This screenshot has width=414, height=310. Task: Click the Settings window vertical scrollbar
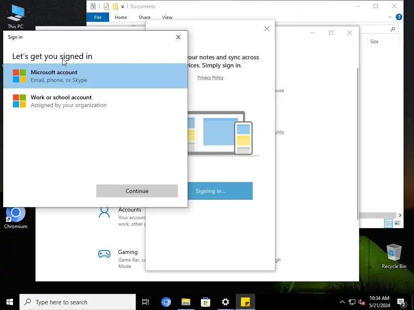(x=358, y=144)
